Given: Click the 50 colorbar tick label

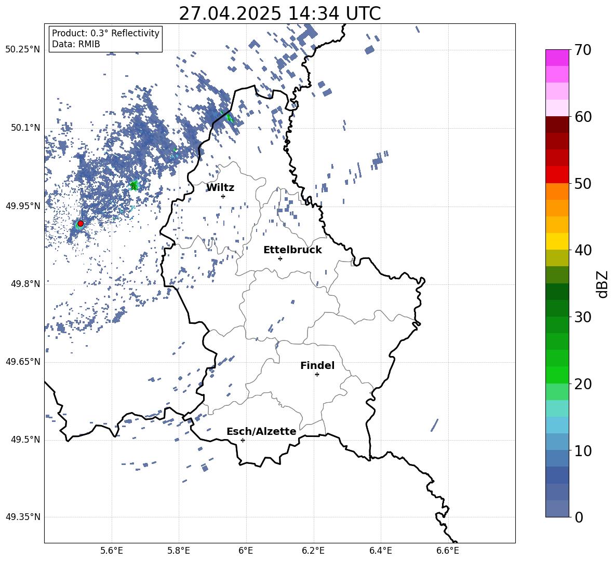Looking at the screenshot, I should [583, 184].
